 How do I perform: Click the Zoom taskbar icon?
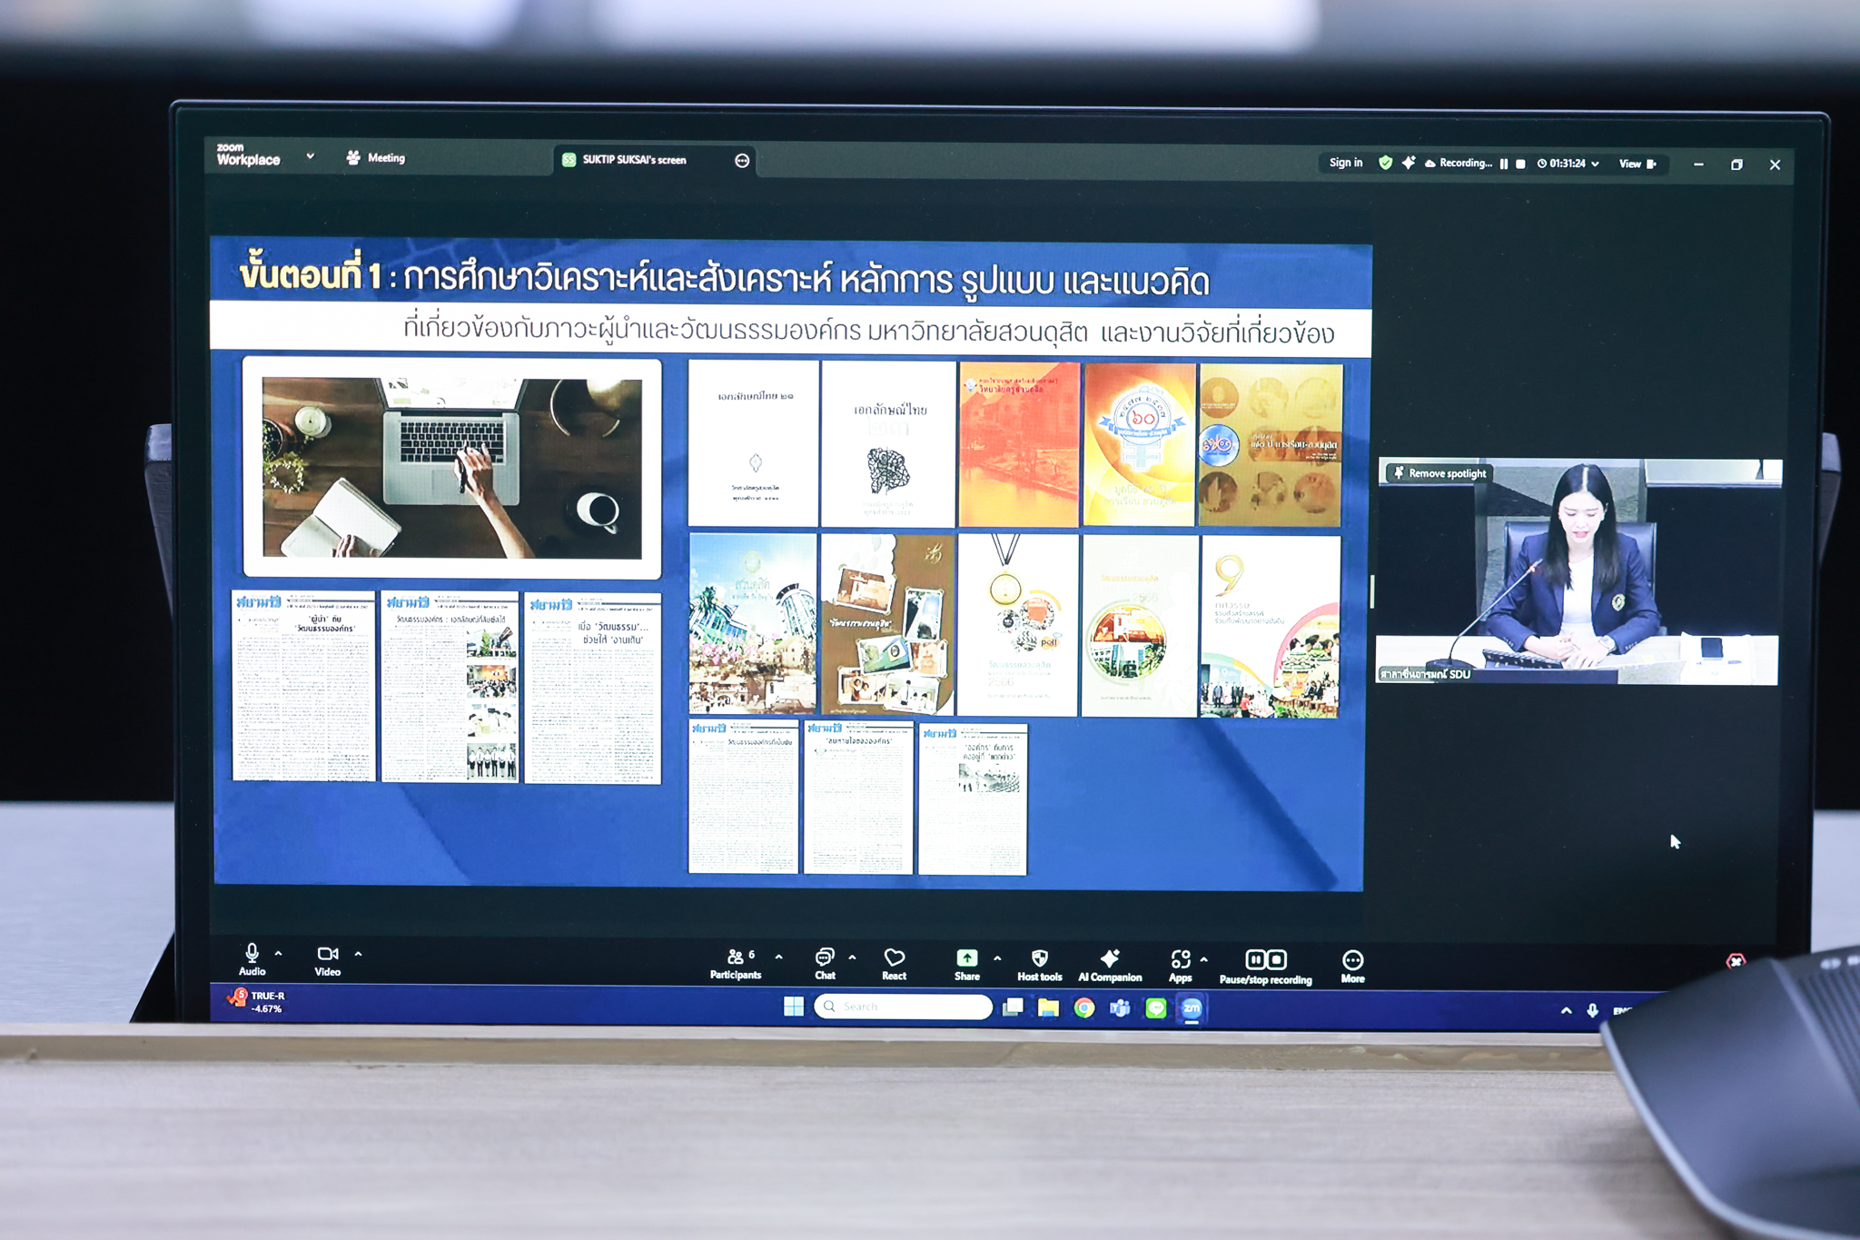tap(1192, 1007)
